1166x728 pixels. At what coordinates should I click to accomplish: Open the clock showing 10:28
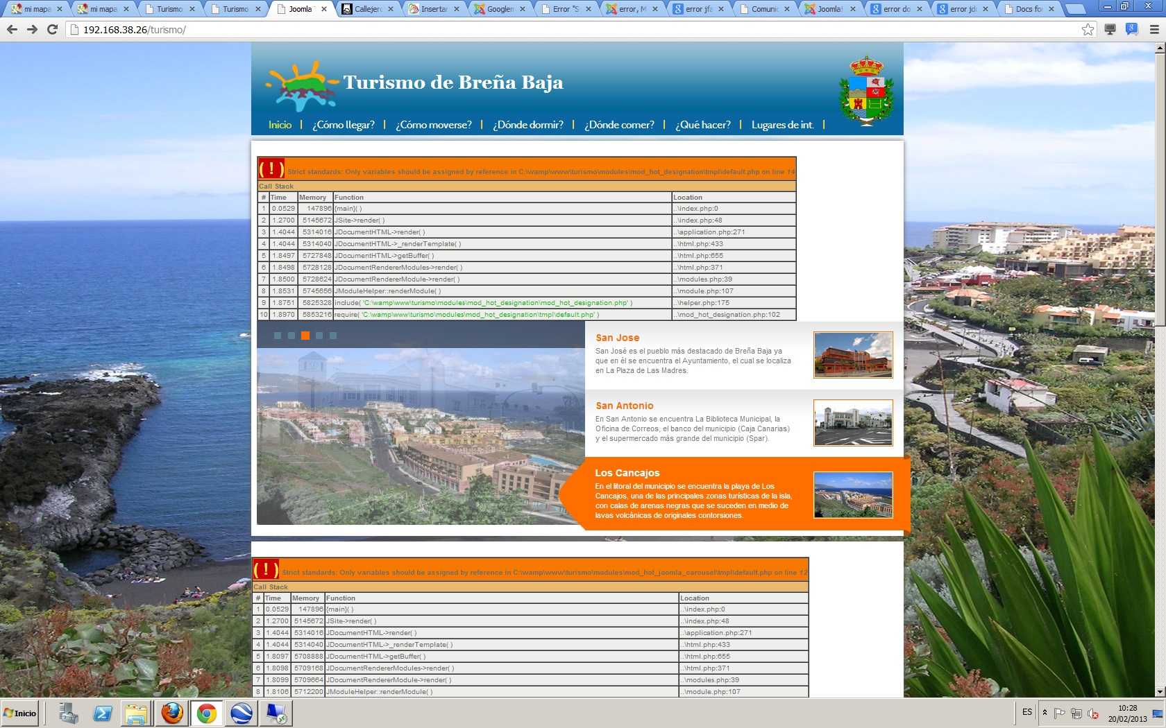1128,713
